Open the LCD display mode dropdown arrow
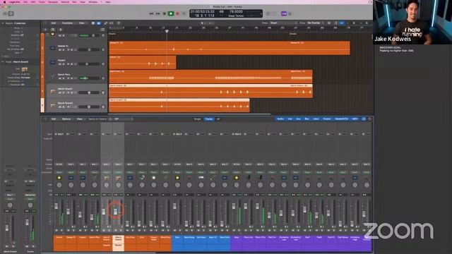 tap(261, 13)
